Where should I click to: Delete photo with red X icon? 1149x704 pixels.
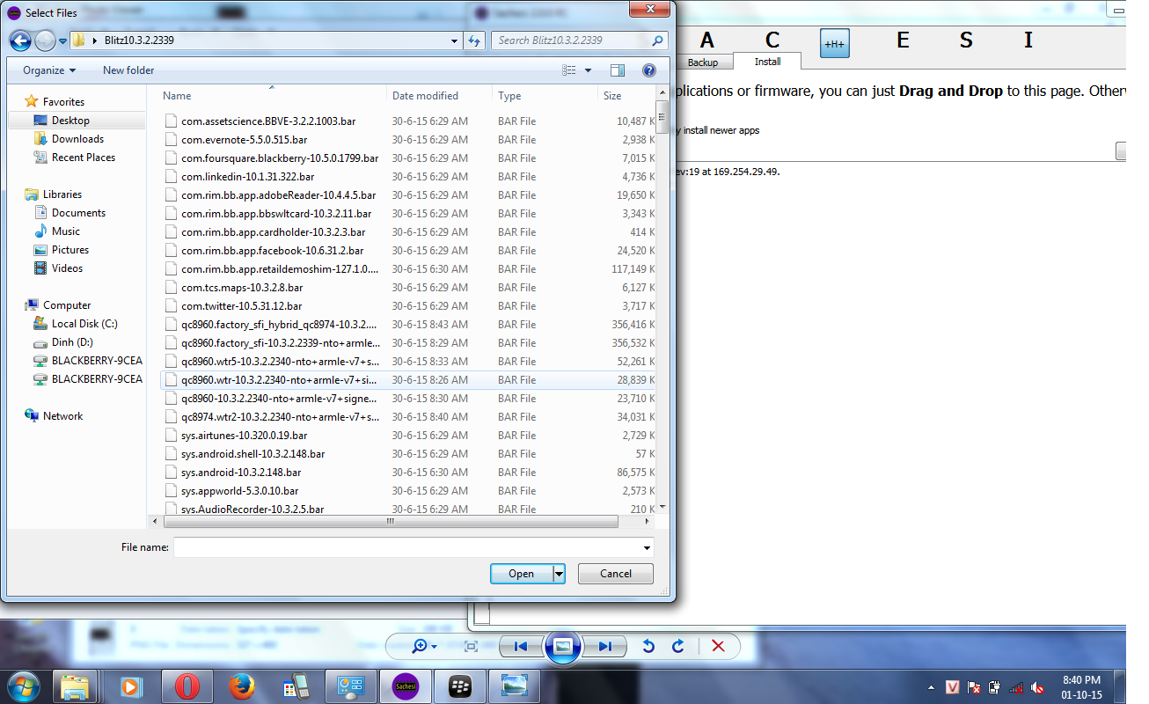click(718, 647)
